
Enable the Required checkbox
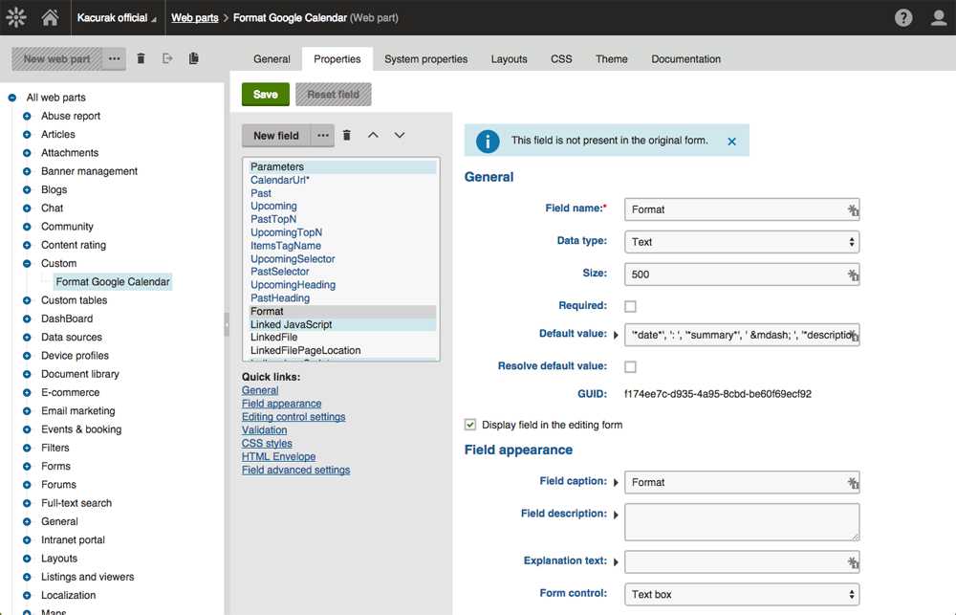630,306
